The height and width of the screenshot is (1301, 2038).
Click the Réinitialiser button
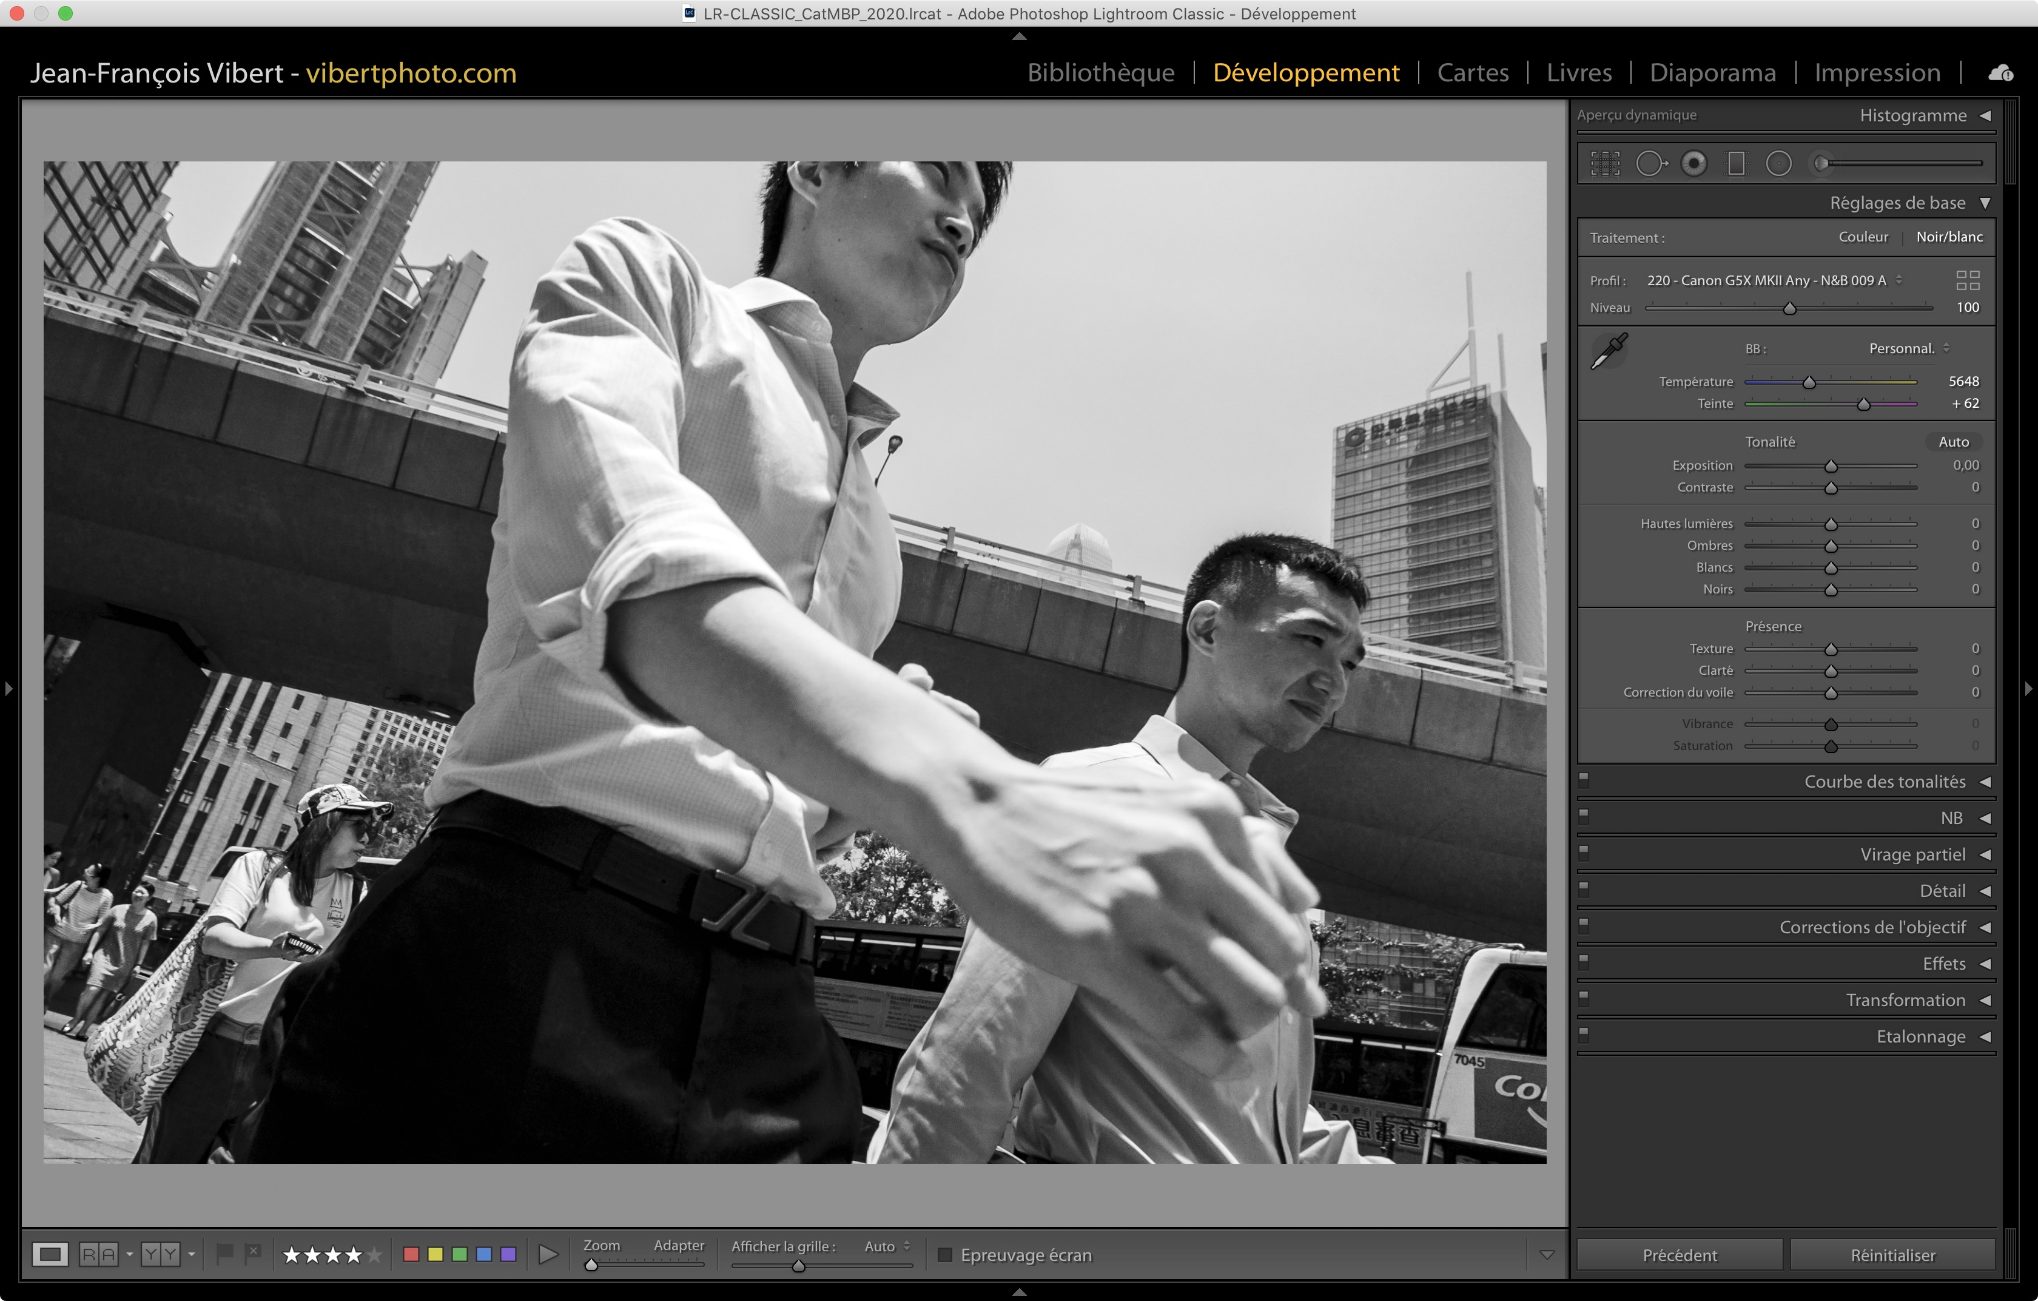pyautogui.click(x=1892, y=1254)
